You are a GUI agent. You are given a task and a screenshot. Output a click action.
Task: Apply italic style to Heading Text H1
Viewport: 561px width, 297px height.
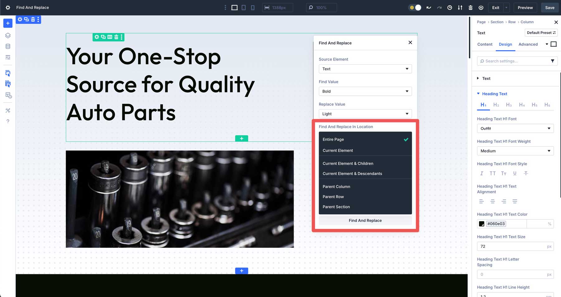(x=482, y=173)
